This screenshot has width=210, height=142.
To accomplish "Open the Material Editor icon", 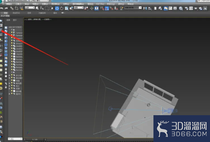I will click(181, 8).
